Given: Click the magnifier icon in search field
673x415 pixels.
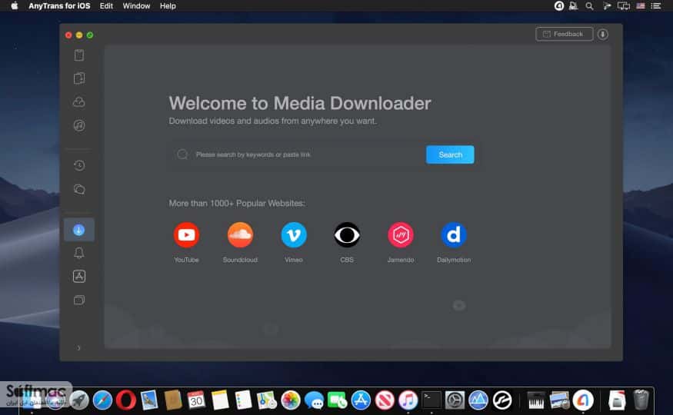Looking at the screenshot, I should 182,154.
